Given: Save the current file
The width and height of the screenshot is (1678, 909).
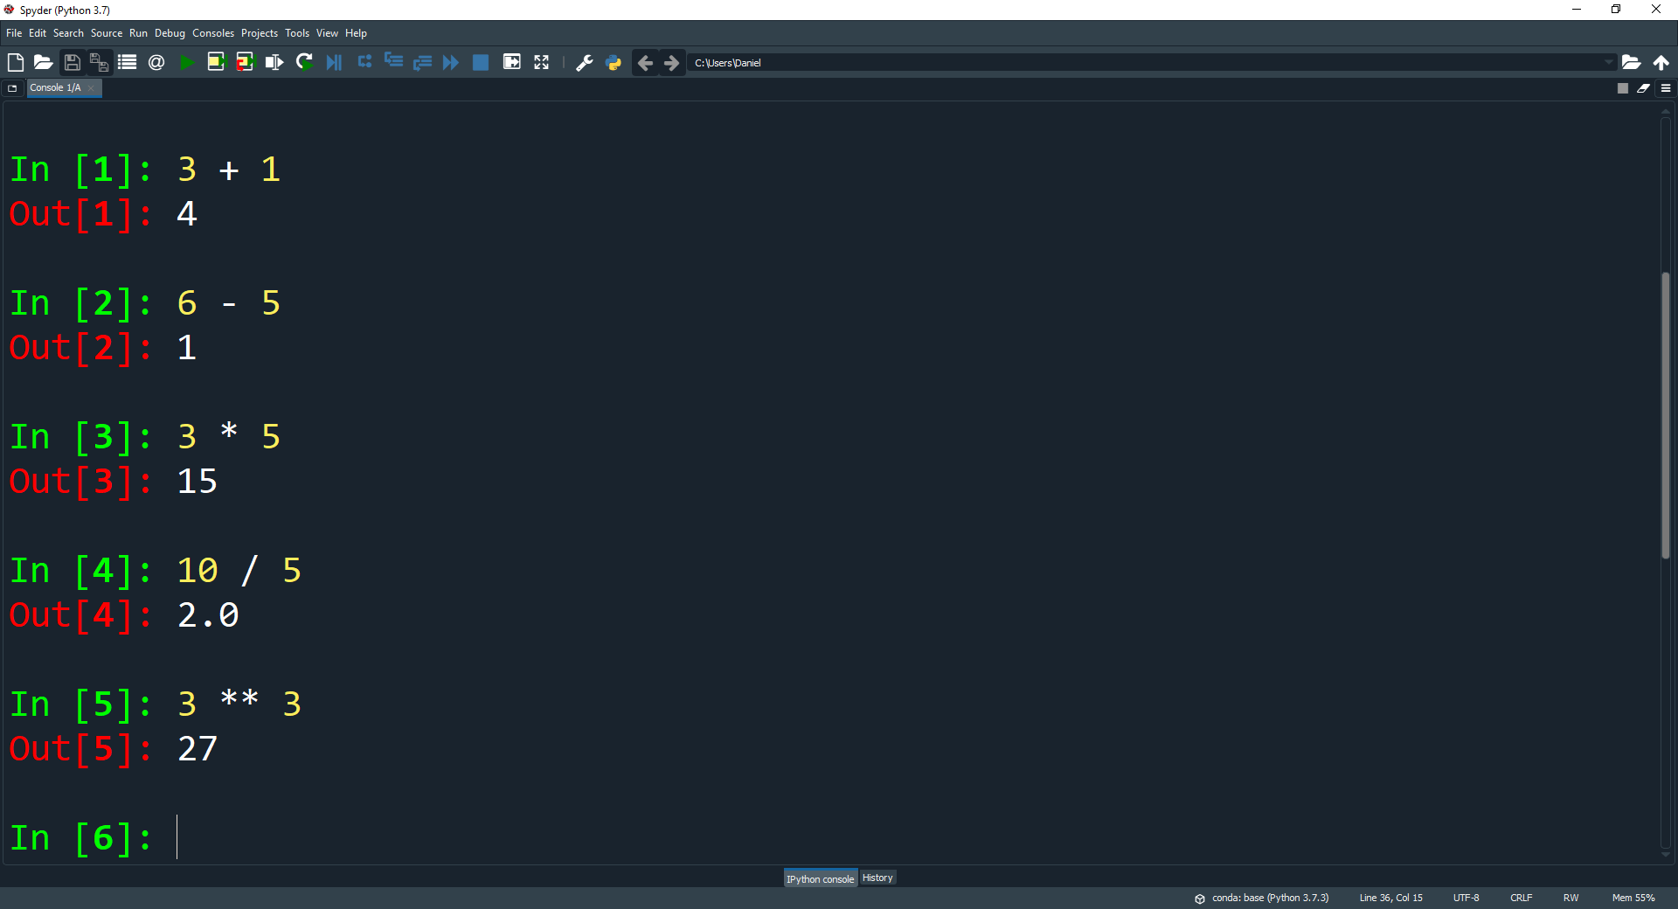Looking at the screenshot, I should [72, 62].
